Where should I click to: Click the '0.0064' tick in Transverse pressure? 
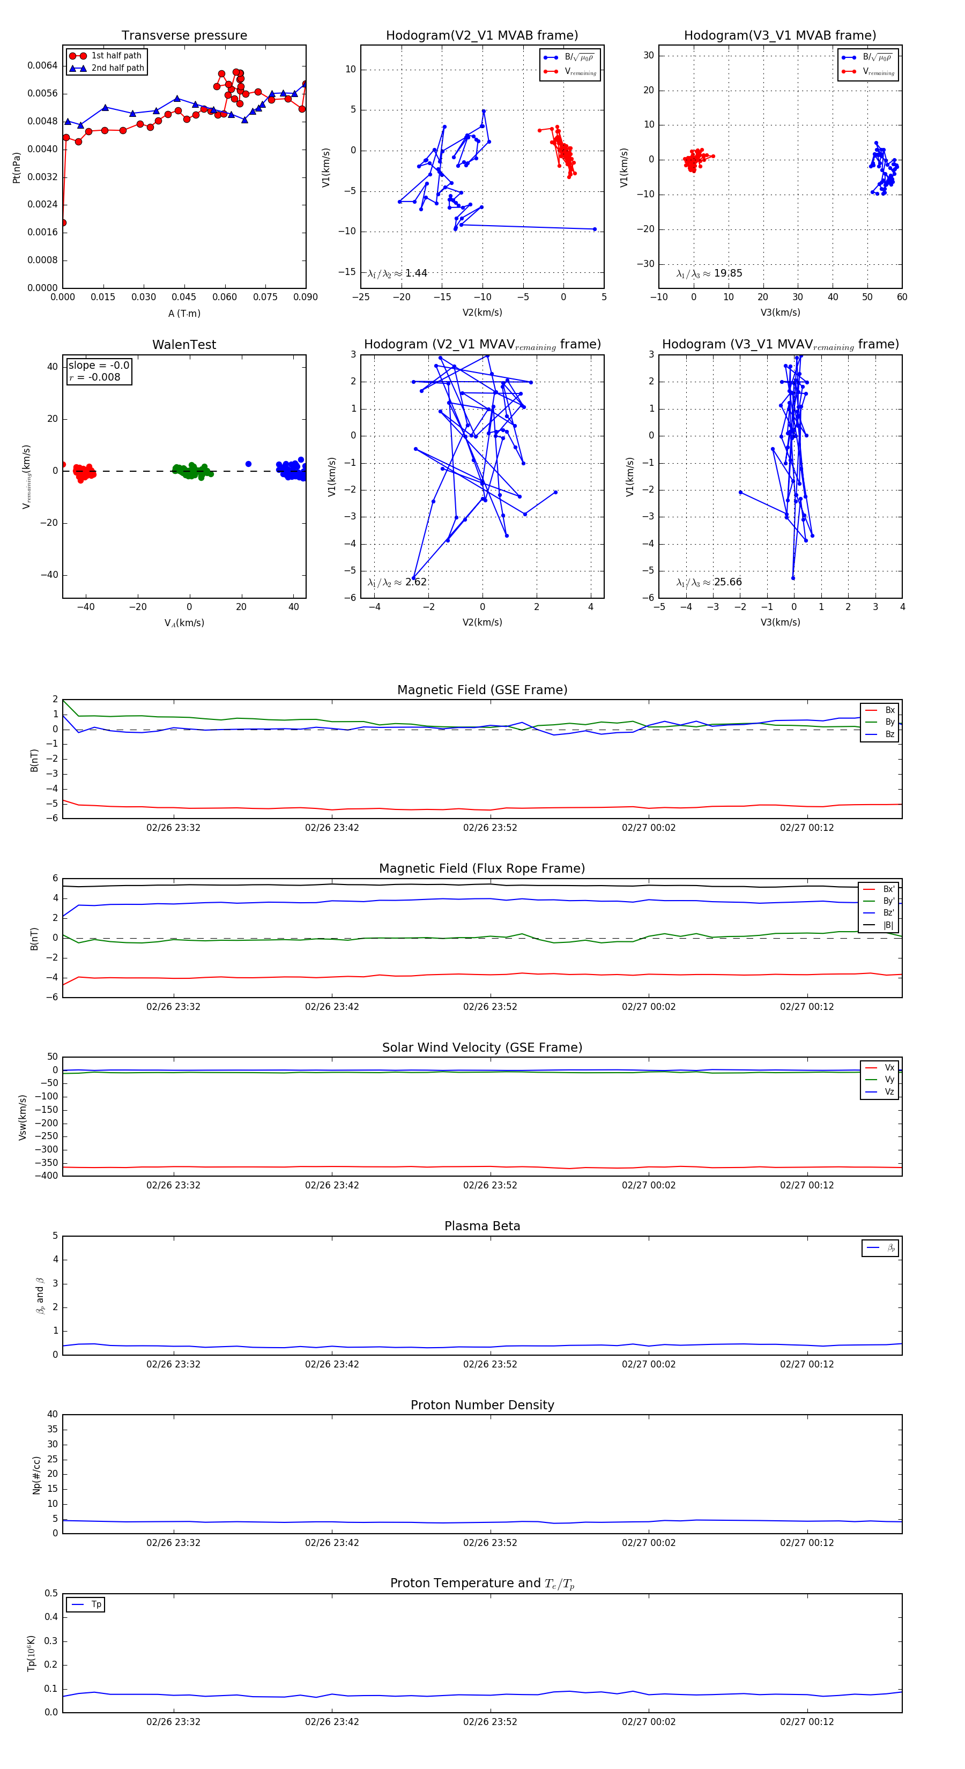42,65
